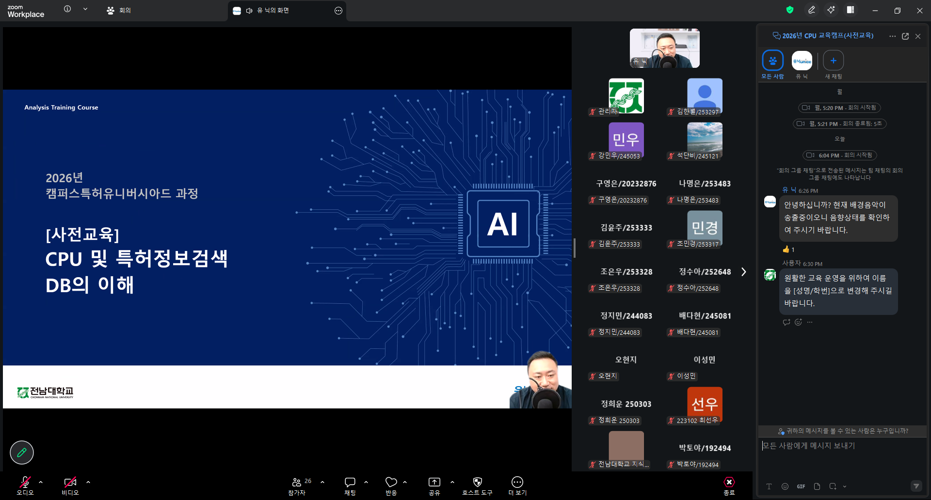Open the emoji picker in chat input
931x500 pixels.
coord(785,486)
